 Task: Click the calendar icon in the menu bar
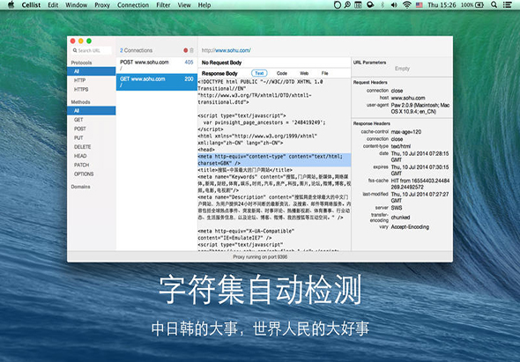(x=358, y=4)
